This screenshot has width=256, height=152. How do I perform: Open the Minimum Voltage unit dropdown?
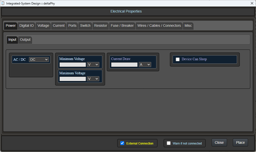point(93,64)
